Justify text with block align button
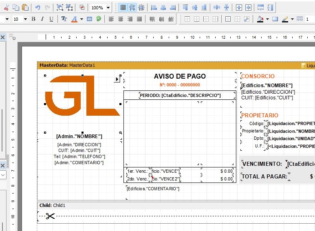 (139, 19)
